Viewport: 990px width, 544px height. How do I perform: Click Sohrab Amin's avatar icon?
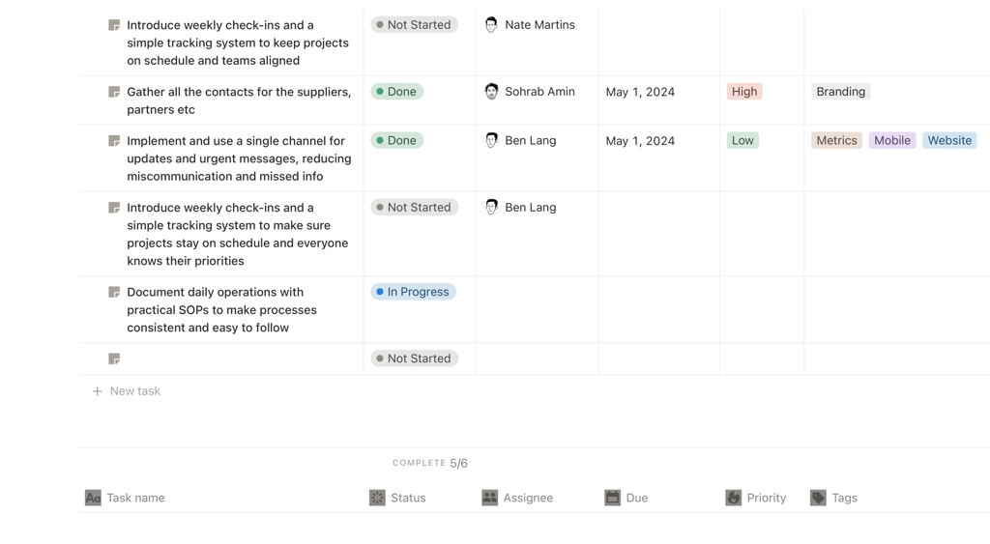point(491,92)
